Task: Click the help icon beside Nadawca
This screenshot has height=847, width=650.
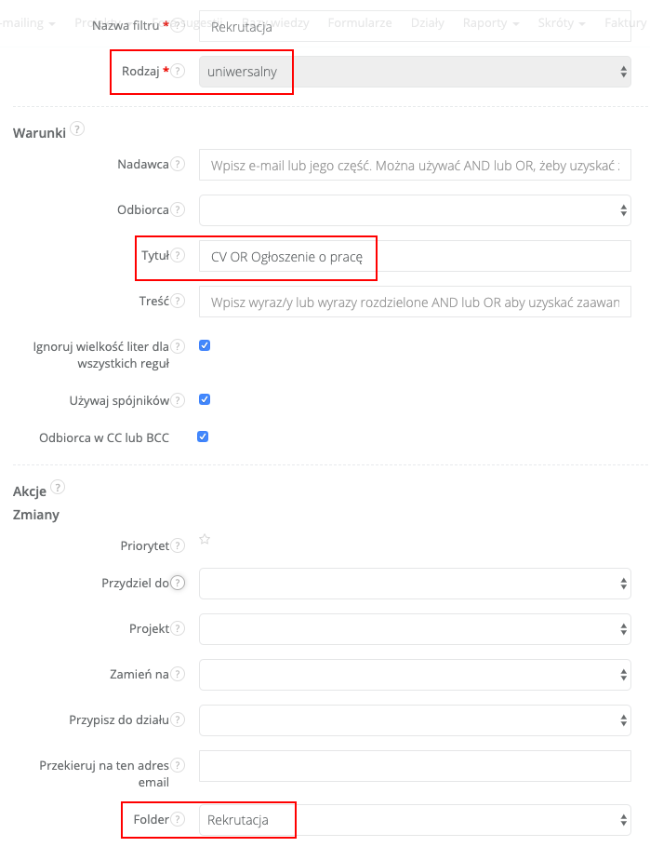Action: tap(178, 164)
